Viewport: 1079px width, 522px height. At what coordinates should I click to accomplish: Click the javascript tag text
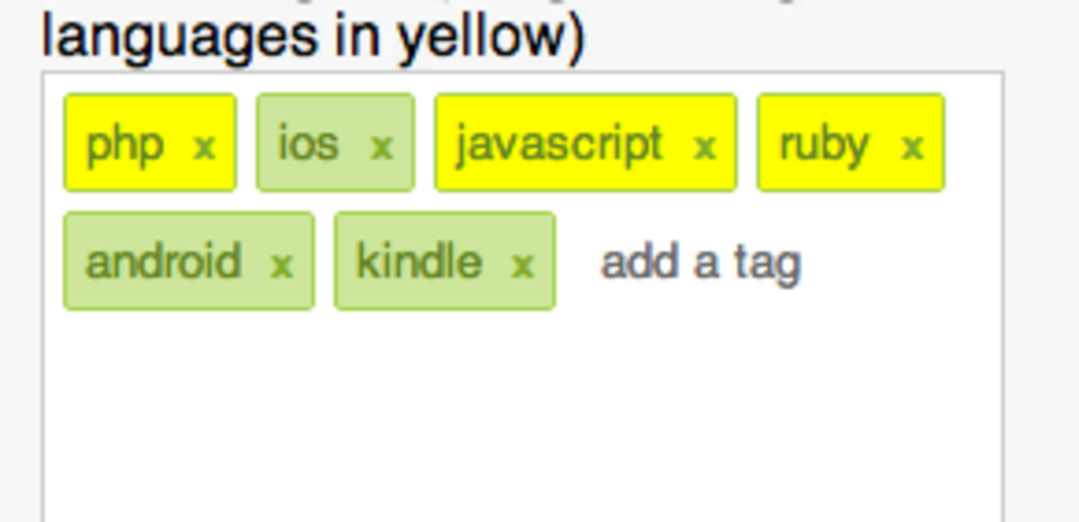coord(559,144)
